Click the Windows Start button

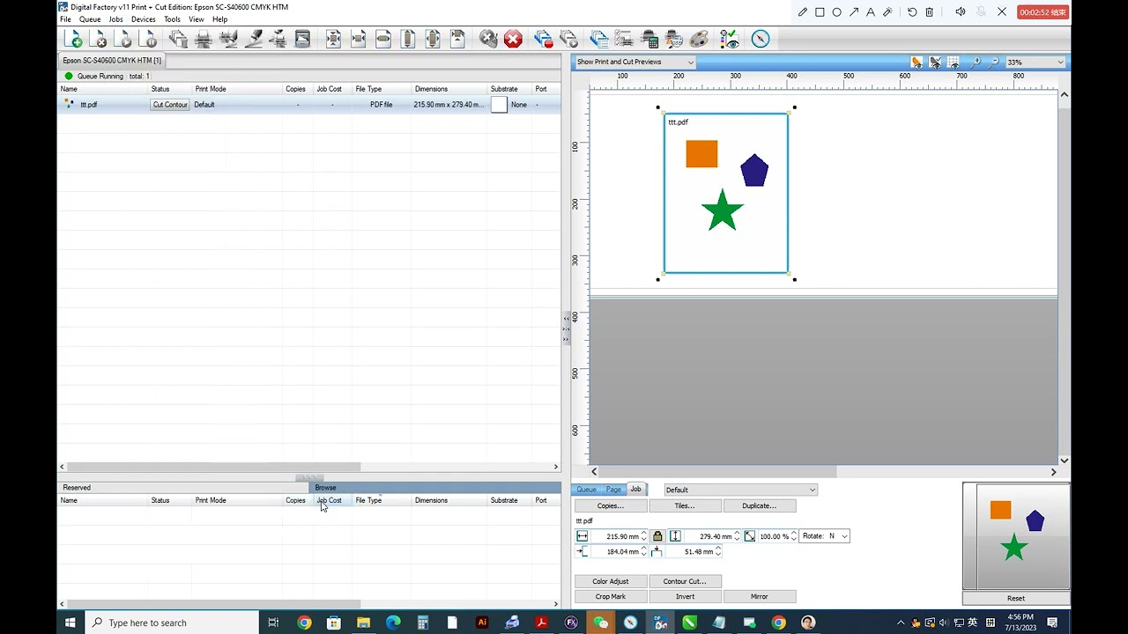click(70, 623)
